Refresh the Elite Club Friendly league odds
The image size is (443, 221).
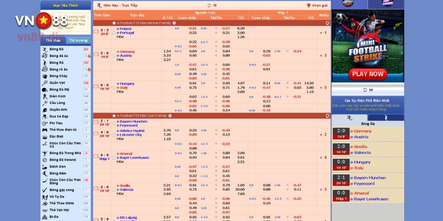coord(327,116)
